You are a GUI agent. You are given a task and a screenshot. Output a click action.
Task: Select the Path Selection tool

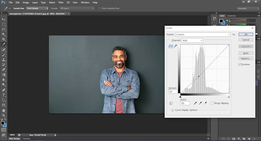tap(3, 100)
